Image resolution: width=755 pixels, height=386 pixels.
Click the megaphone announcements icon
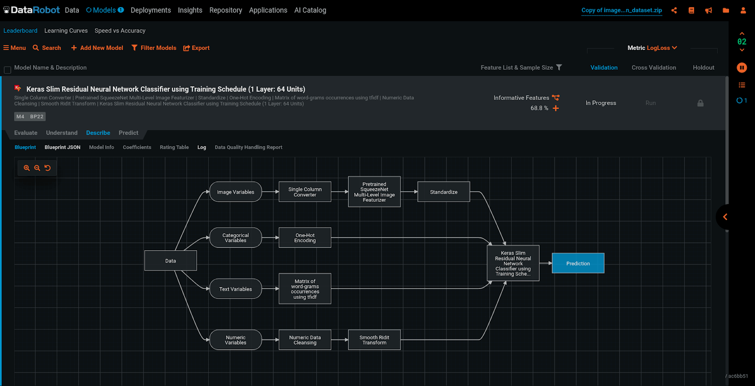tap(709, 10)
